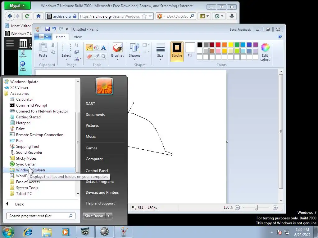Click the Send Feedback link

click(240, 29)
